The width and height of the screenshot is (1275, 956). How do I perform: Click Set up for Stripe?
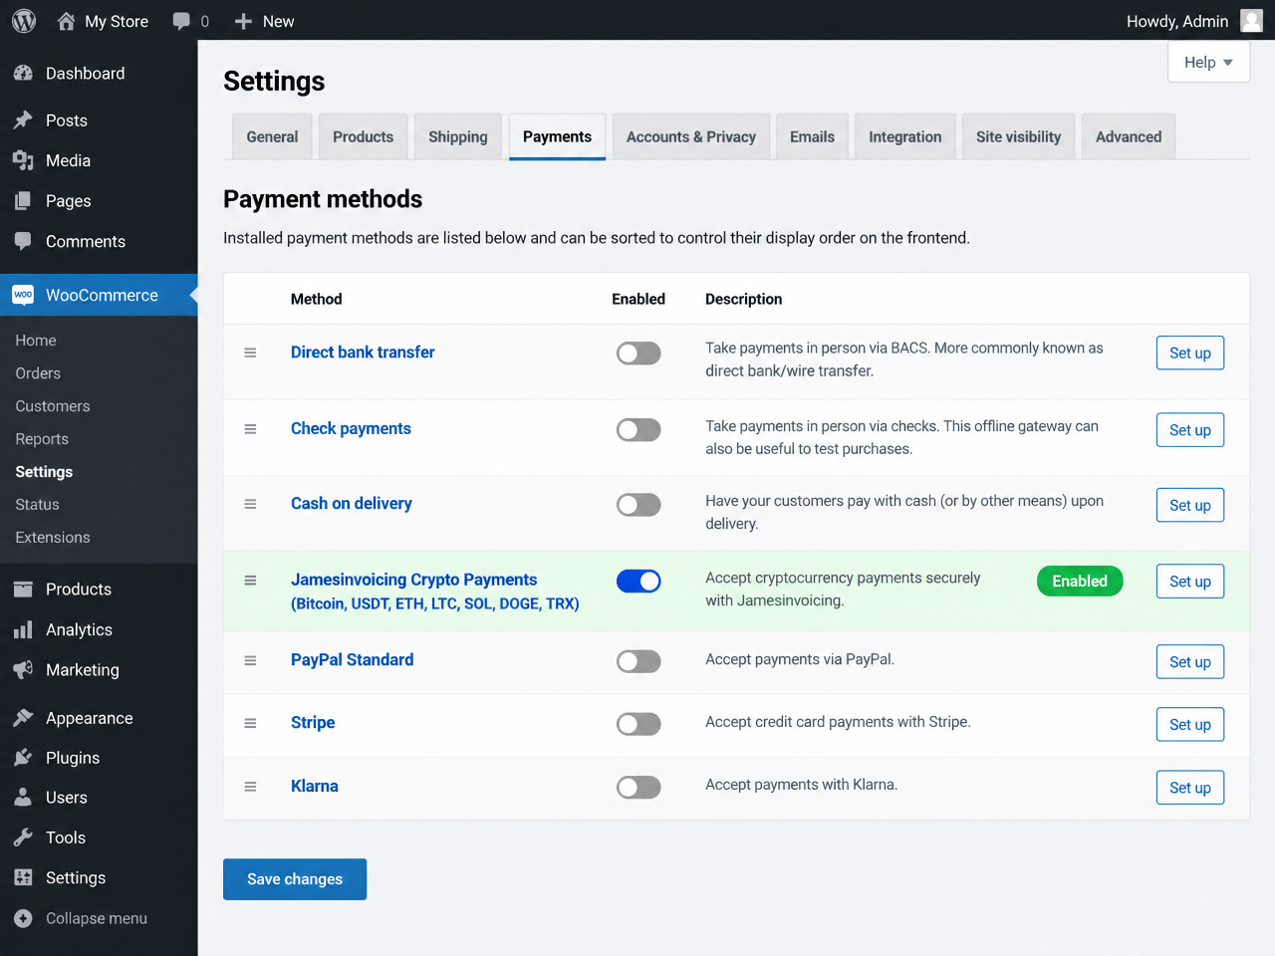(x=1190, y=725)
